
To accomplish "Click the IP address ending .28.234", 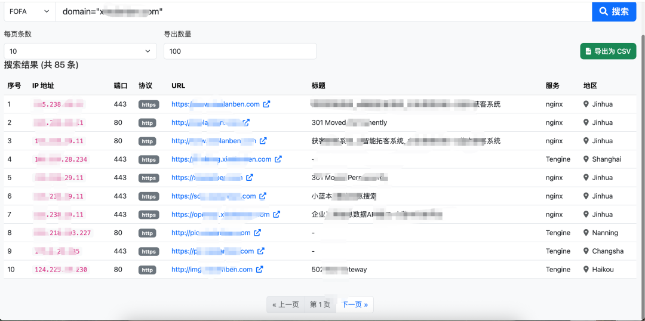I will click(61, 159).
